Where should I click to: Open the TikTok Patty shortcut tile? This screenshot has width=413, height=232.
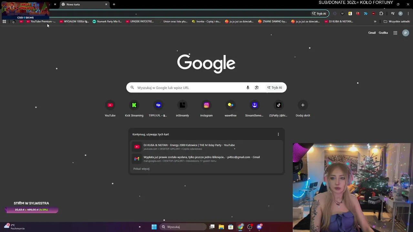[278, 109]
